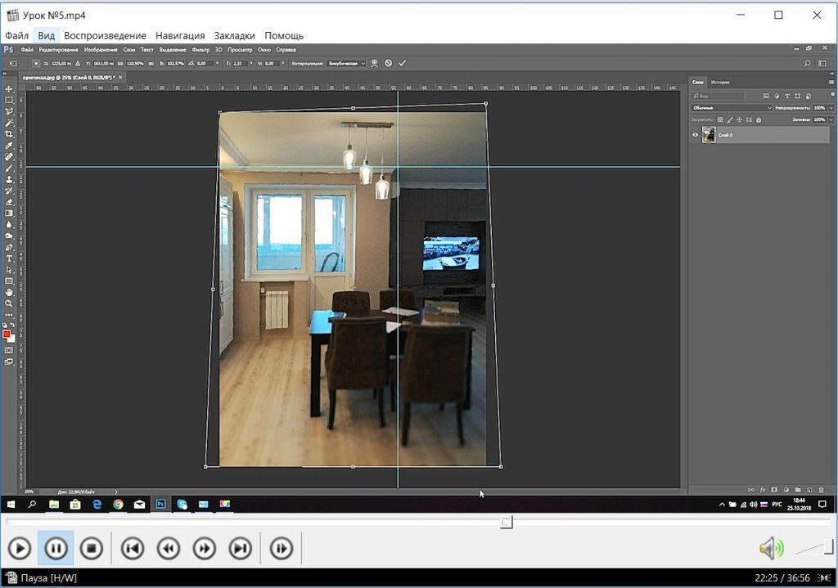The height and width of the screenshot is (588, 838).
Task: Open Layers panel flyout menu
Action: 831,83
